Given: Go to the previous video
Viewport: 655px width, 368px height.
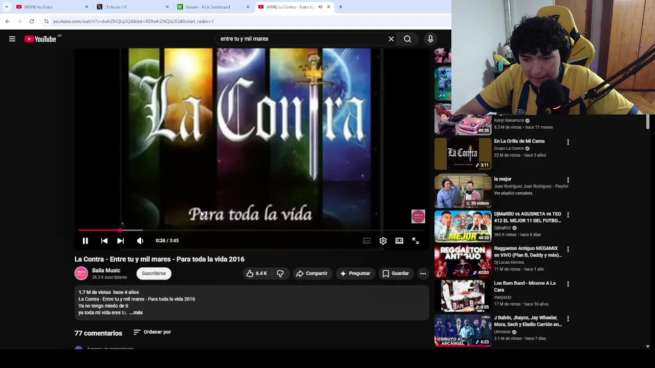Looking at the screenshot, I should click(104, 241).
